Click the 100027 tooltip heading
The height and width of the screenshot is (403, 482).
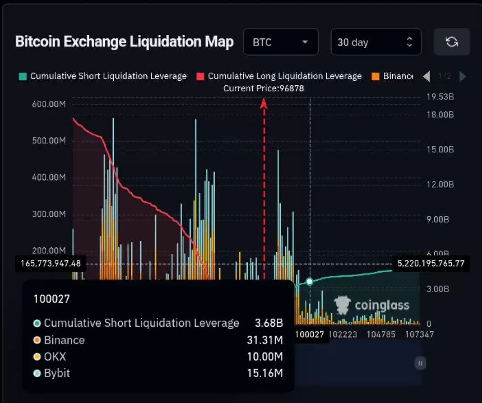click(x=52, y=299)
